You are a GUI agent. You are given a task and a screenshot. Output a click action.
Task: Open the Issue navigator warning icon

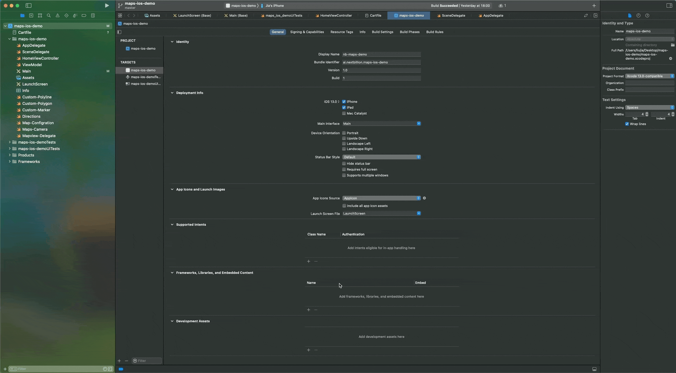pos(58,16)
